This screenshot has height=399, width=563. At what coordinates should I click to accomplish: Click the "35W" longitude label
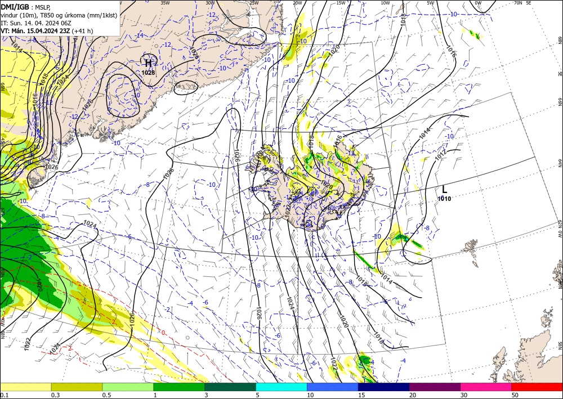tap(165, 3)
